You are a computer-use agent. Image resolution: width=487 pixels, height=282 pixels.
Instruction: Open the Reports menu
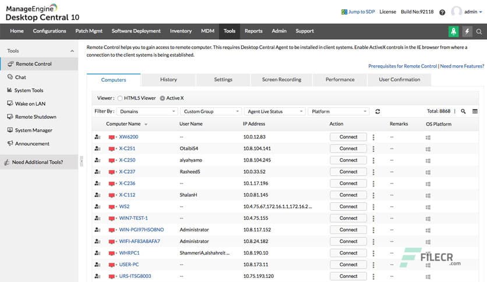[x=253, y=31]
